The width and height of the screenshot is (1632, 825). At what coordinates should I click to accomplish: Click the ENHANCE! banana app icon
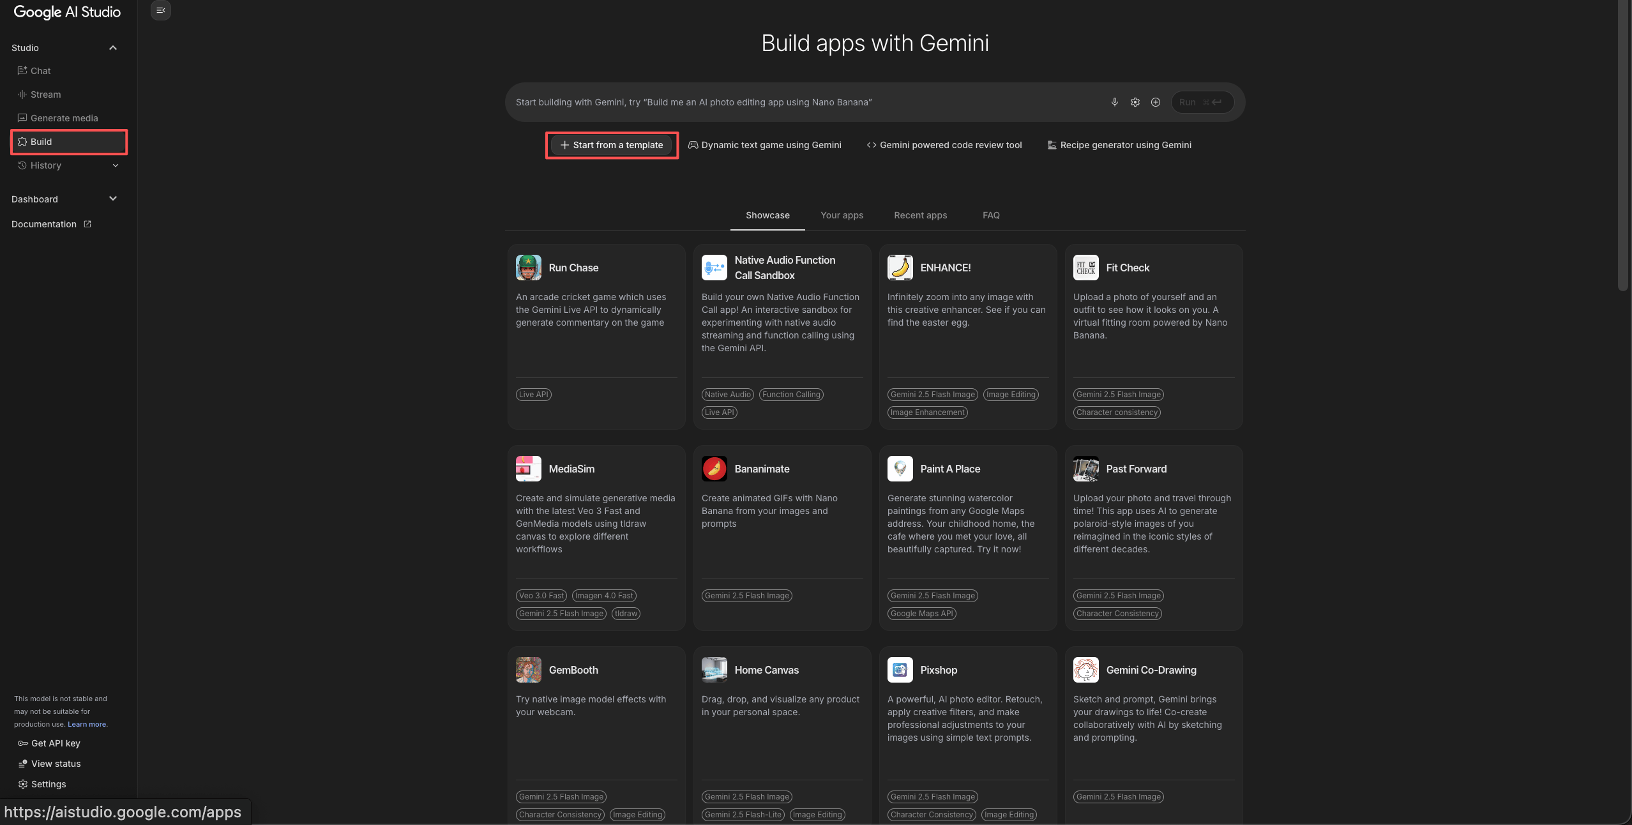[900, 268]
